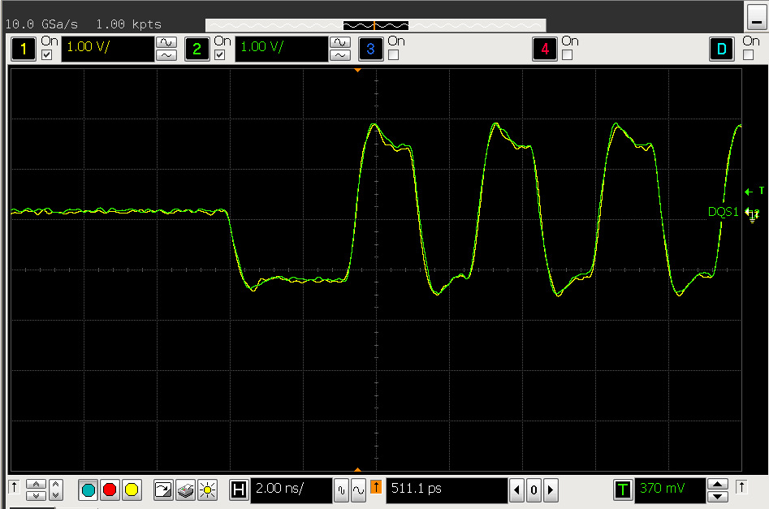The width and height of the screenshot is (769, 509).
Task: Increase channel 2 vertical scale (larger wave button)
Action: [x=340, y=42]
